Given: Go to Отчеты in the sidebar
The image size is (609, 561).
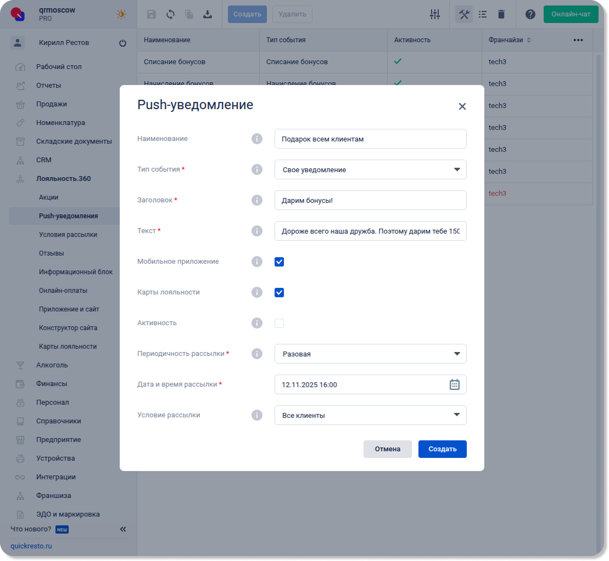Looking at the screenshot, I should point(48,86).
